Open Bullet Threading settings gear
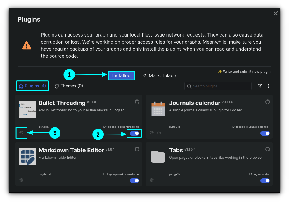This screenshot has width=289, height=202. [21, 133]
